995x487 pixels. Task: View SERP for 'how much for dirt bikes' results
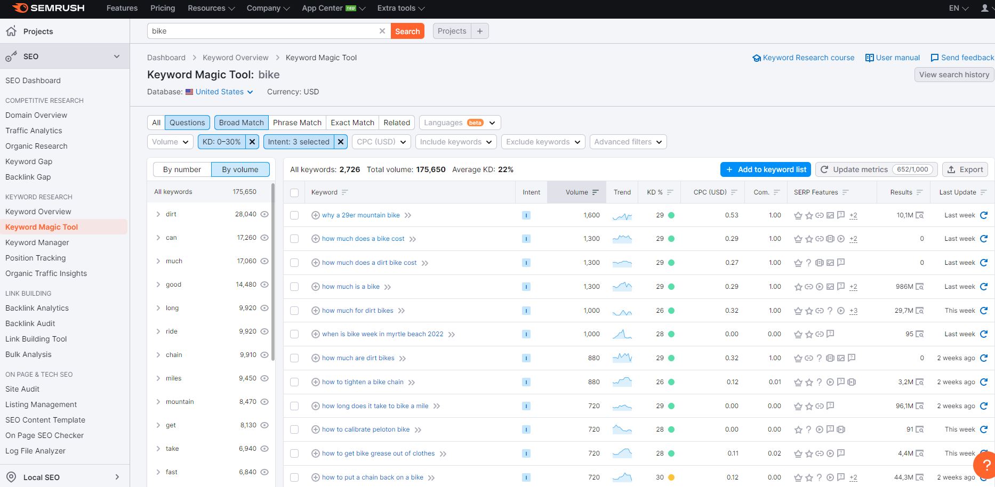click(x=919, y=311)
